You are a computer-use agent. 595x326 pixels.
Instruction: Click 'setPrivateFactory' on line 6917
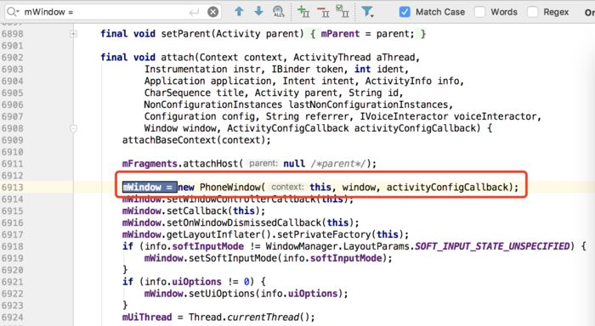324,234
